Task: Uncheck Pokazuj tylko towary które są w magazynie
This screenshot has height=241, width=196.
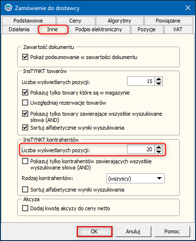Action: [25, 93]
